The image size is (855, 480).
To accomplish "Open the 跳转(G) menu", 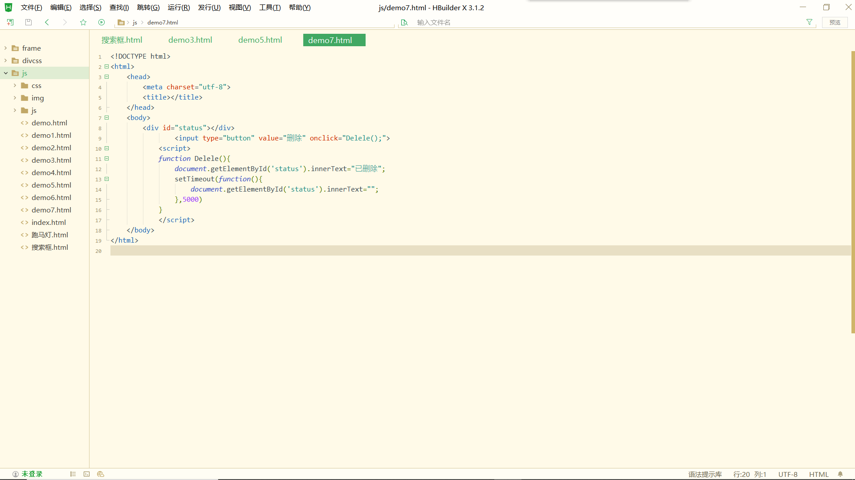I will tap(148, 8).
